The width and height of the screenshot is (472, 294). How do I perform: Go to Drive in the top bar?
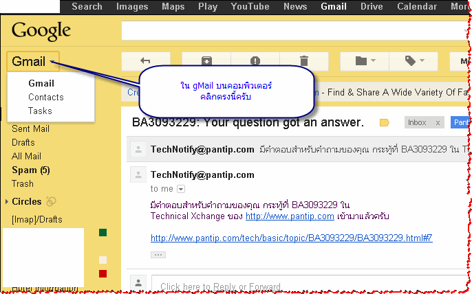372,7
